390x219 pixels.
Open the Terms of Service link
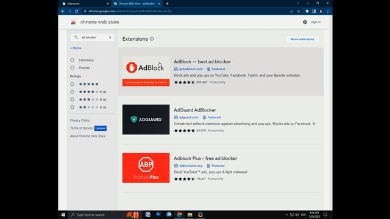[x=82, y=128]
